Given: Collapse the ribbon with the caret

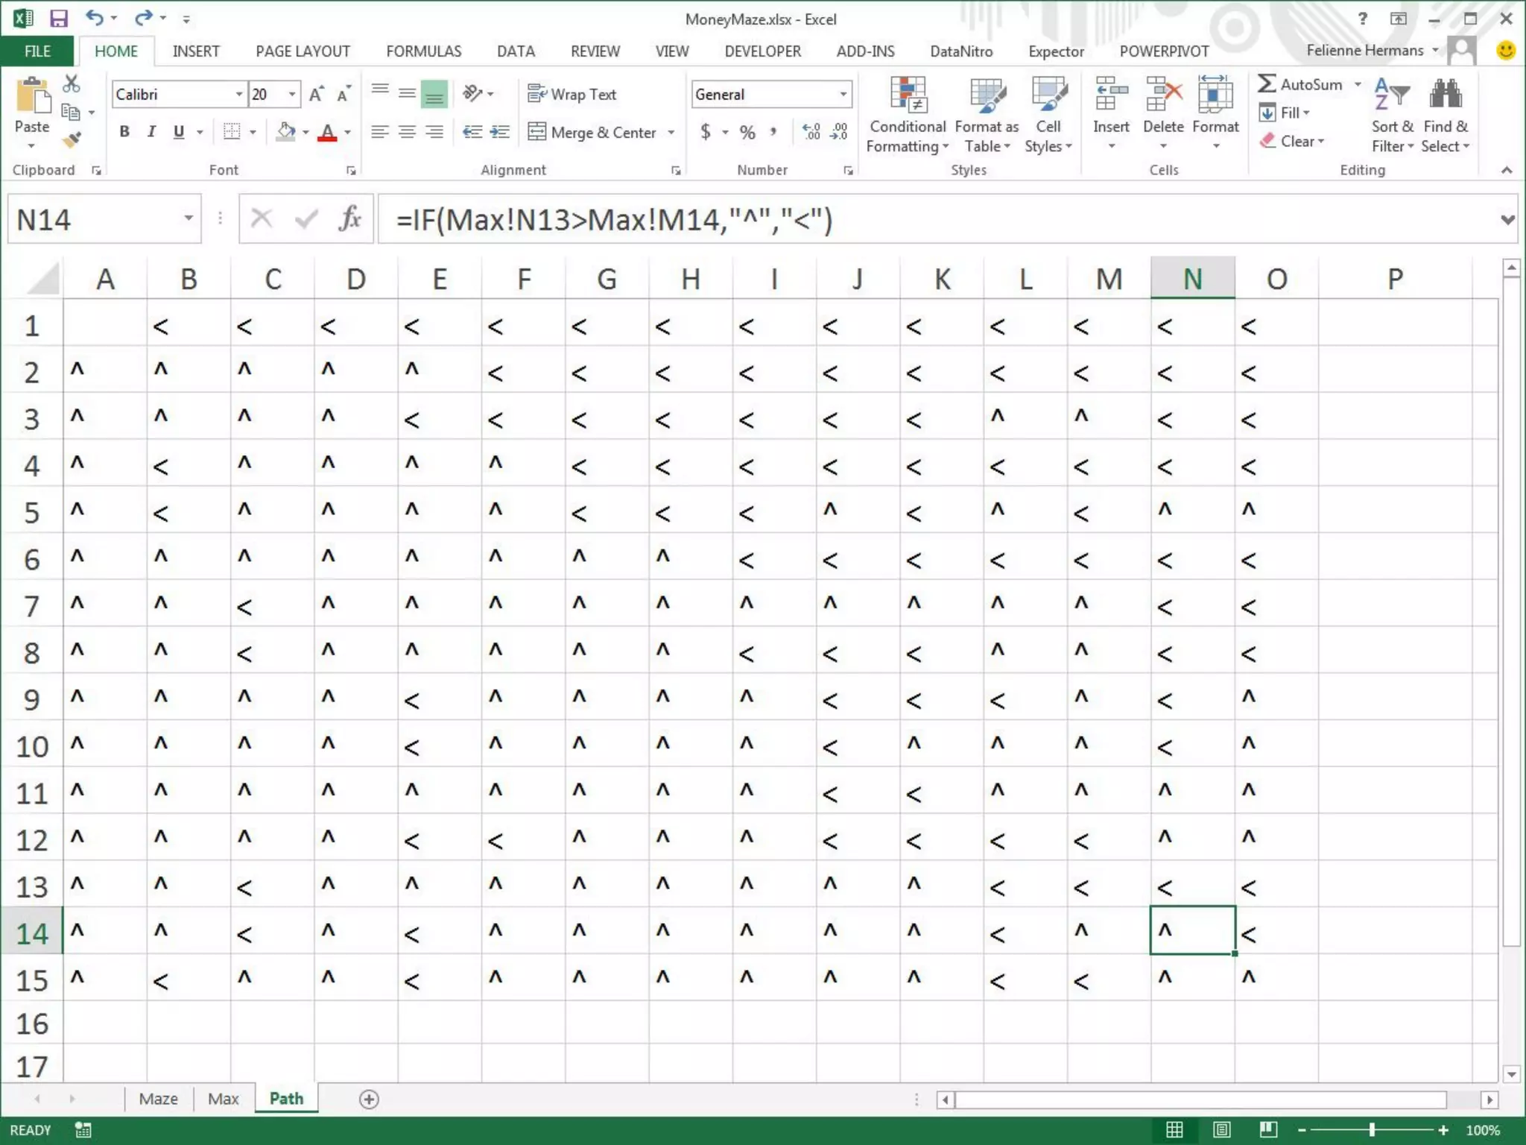Looking at the screenshot, I should pyautogui.click(x=1507, y=170).
